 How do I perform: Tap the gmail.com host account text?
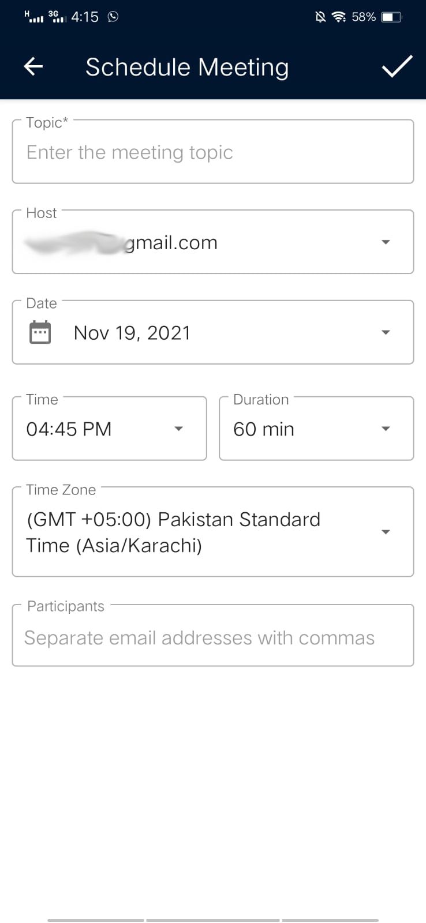click(171, 243)
